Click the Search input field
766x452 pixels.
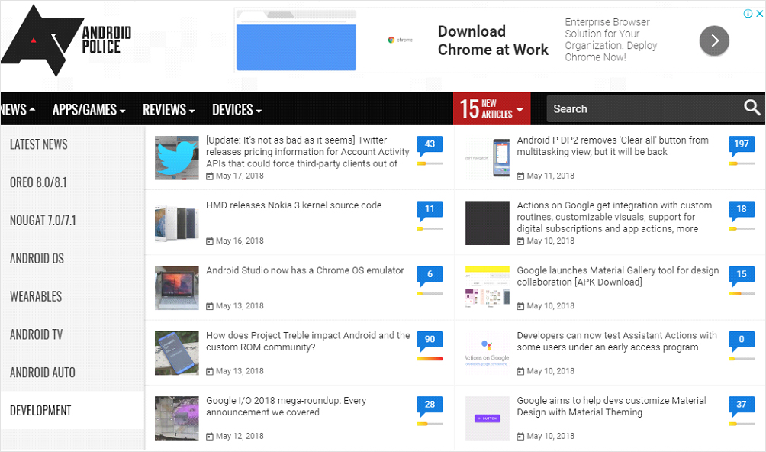point(641,109)
